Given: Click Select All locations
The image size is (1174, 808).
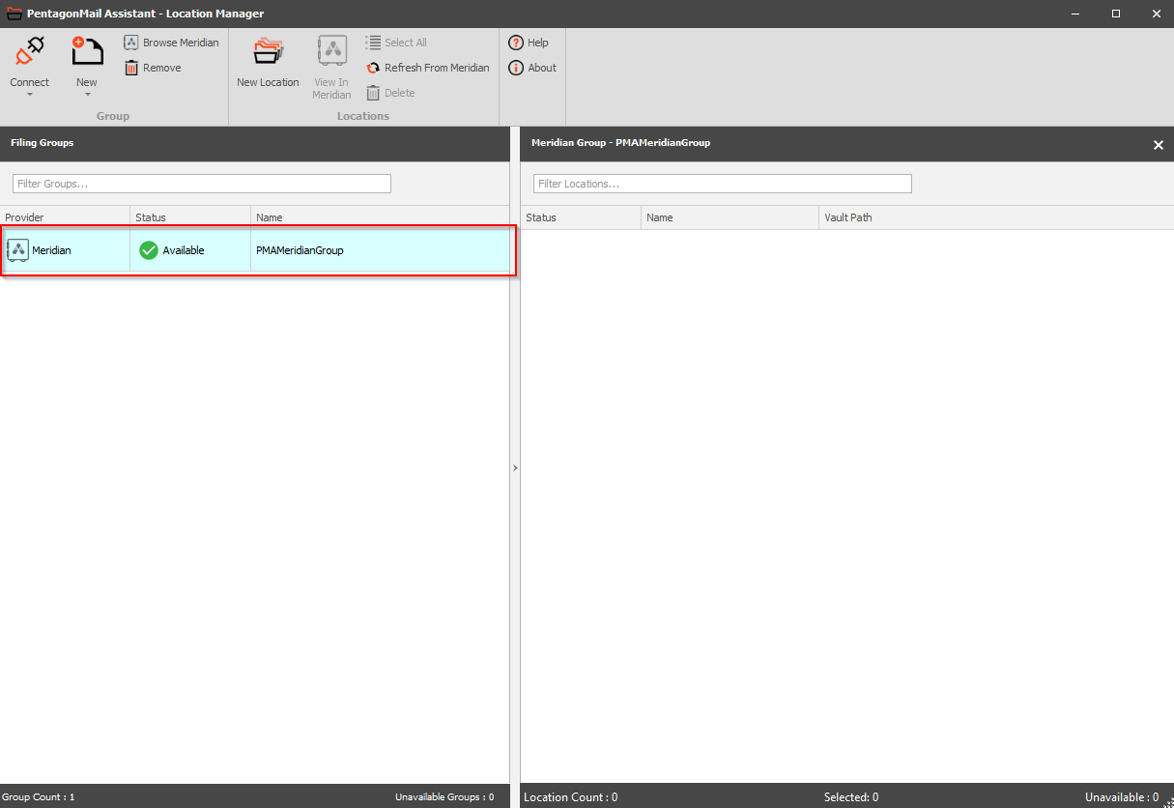Looking at the screenshot, I should (x=396, y=43).
